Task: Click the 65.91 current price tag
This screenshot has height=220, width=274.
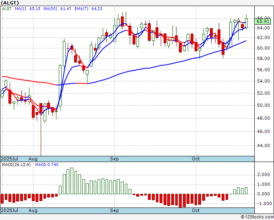Action: pyautogui.click(x=263, y=21)
